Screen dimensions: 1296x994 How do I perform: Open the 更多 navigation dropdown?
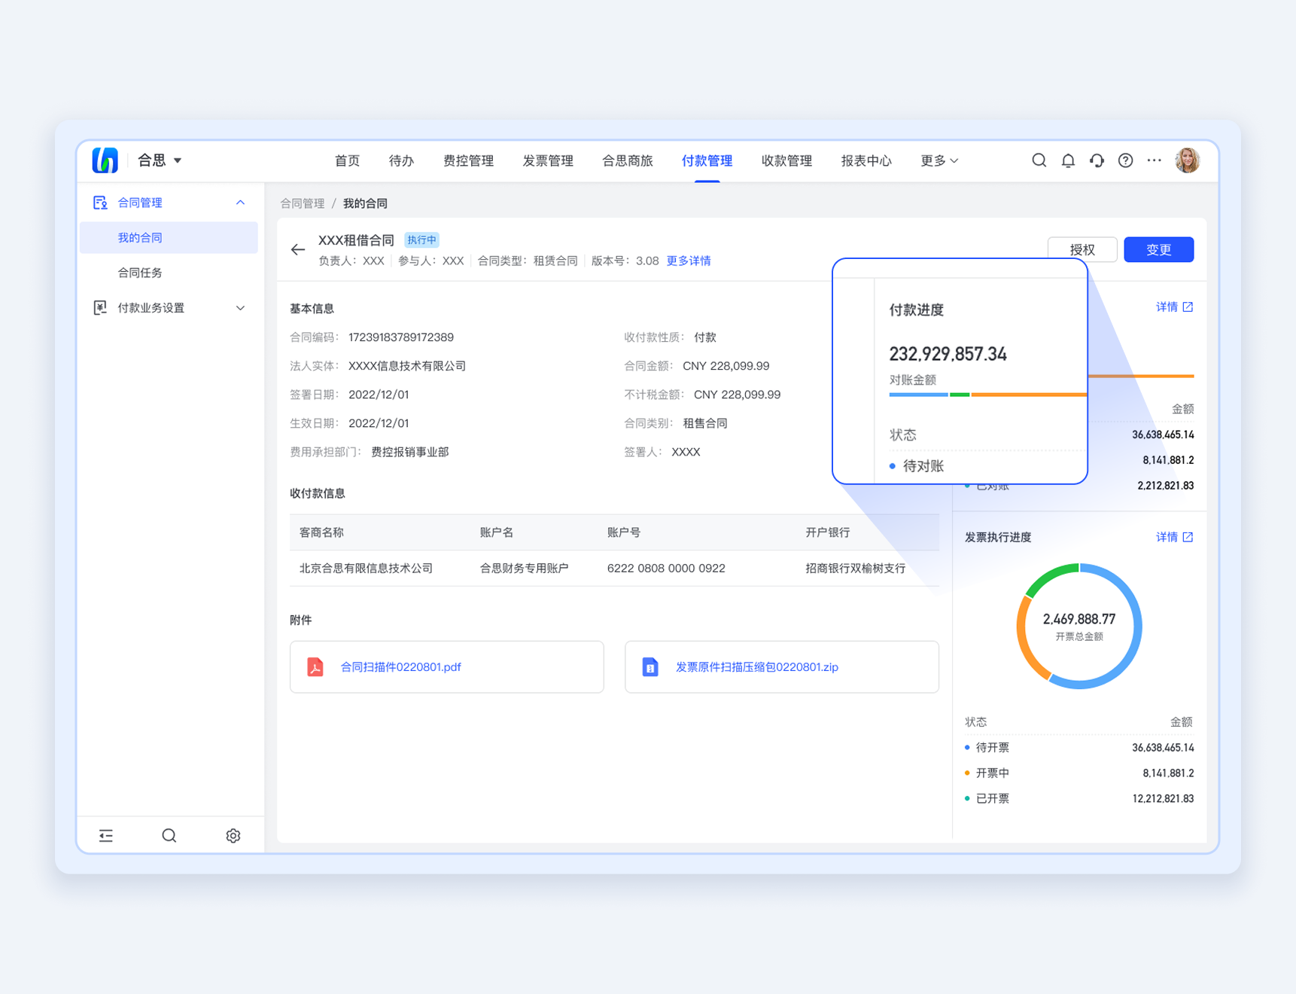coord(939,160)
